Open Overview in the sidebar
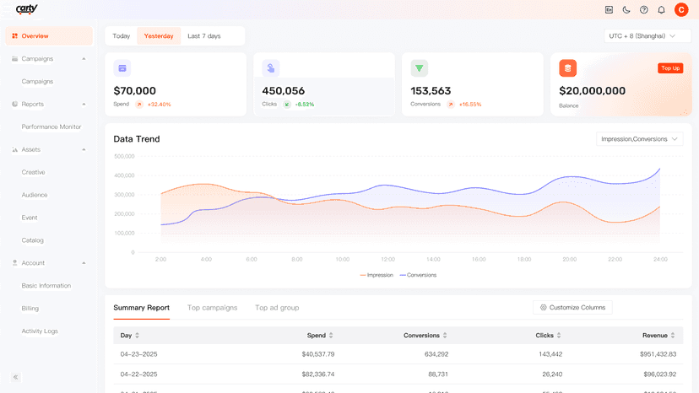This screenshot has height=393, width=699. [49, 35]
